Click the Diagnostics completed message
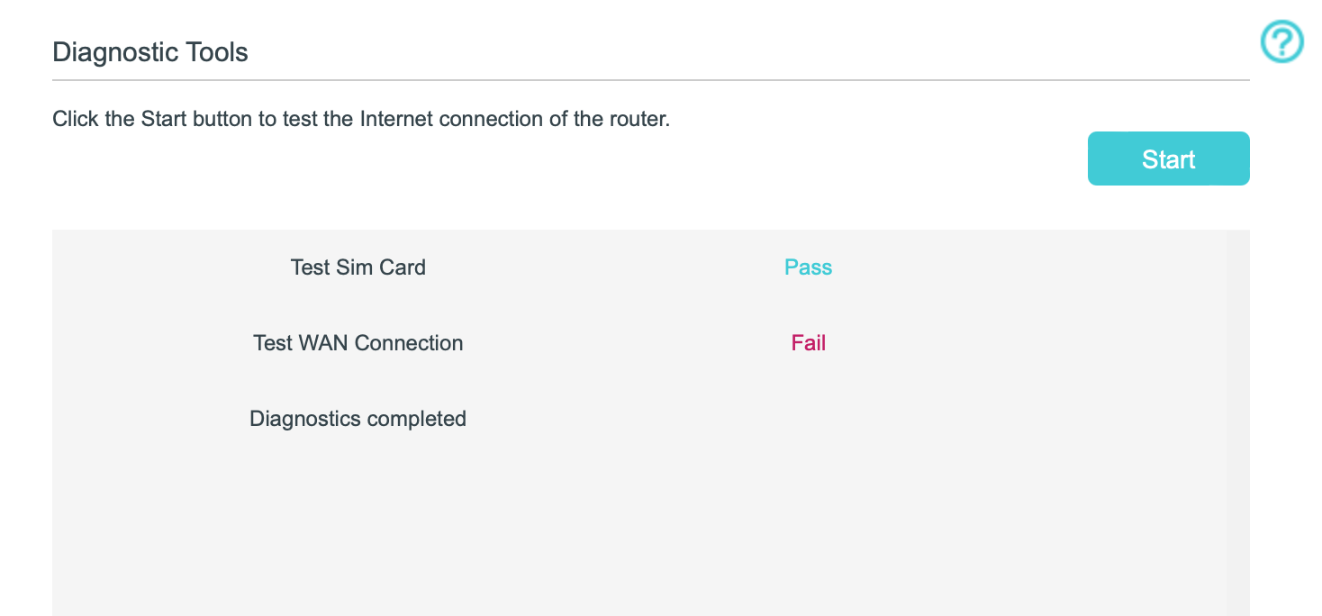The width and height of the screenshot is (1322, 616). pyautogui.click(x=358, y=419)
